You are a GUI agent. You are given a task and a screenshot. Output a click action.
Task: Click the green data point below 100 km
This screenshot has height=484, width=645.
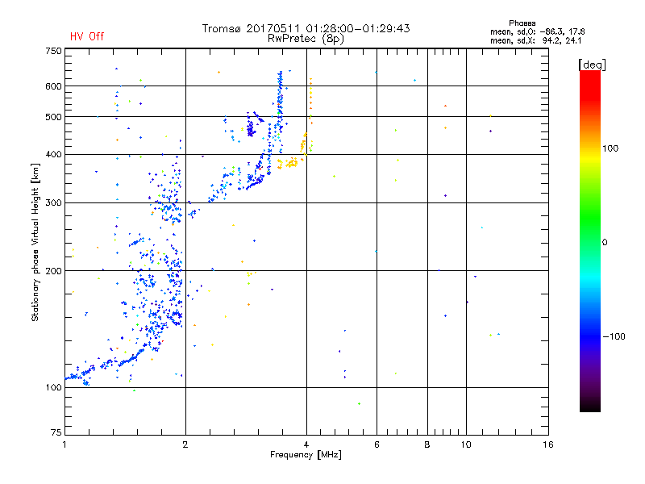click(359, 404)
